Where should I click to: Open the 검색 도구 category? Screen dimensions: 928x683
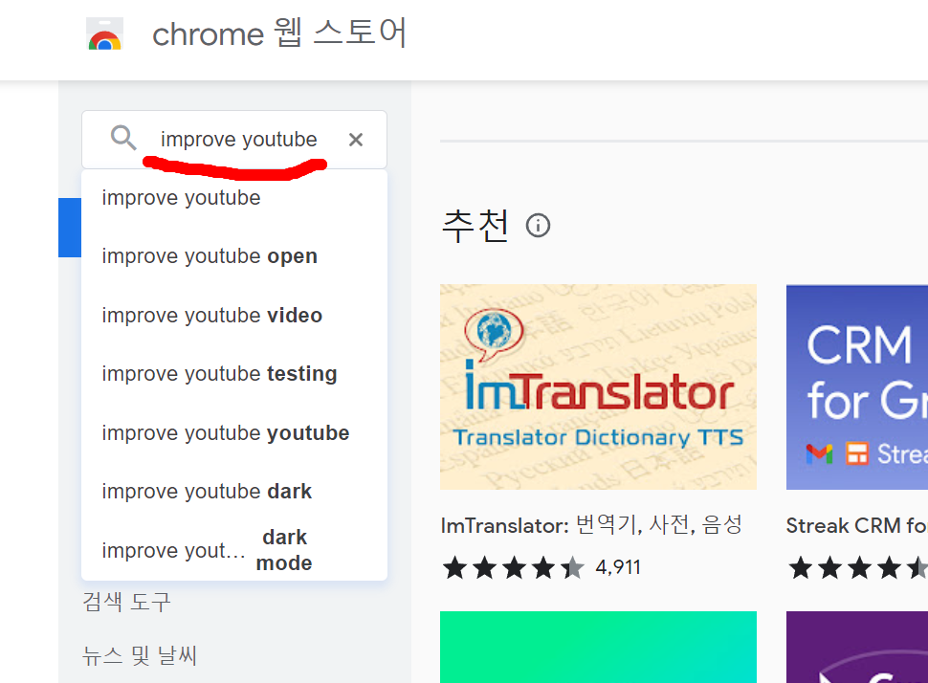tap(126, 602)
